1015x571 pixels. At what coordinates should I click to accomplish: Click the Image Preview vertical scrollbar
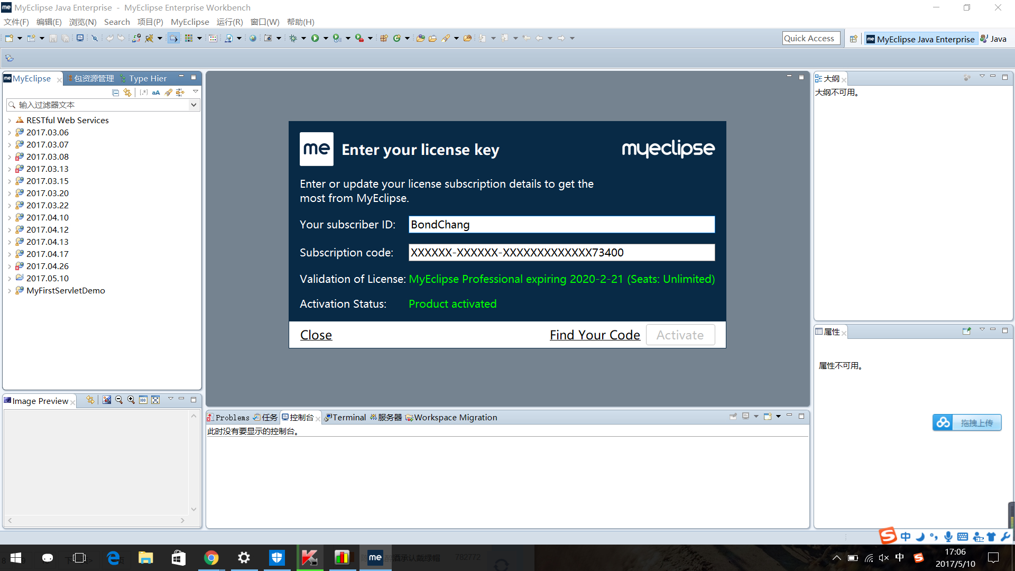tap(193, 463)
